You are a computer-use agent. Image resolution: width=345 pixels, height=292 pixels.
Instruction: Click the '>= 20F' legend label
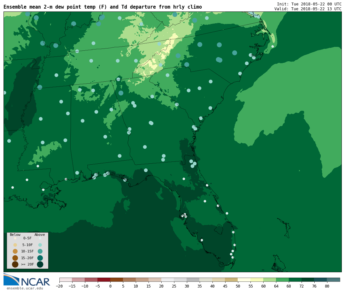(27, 264)
